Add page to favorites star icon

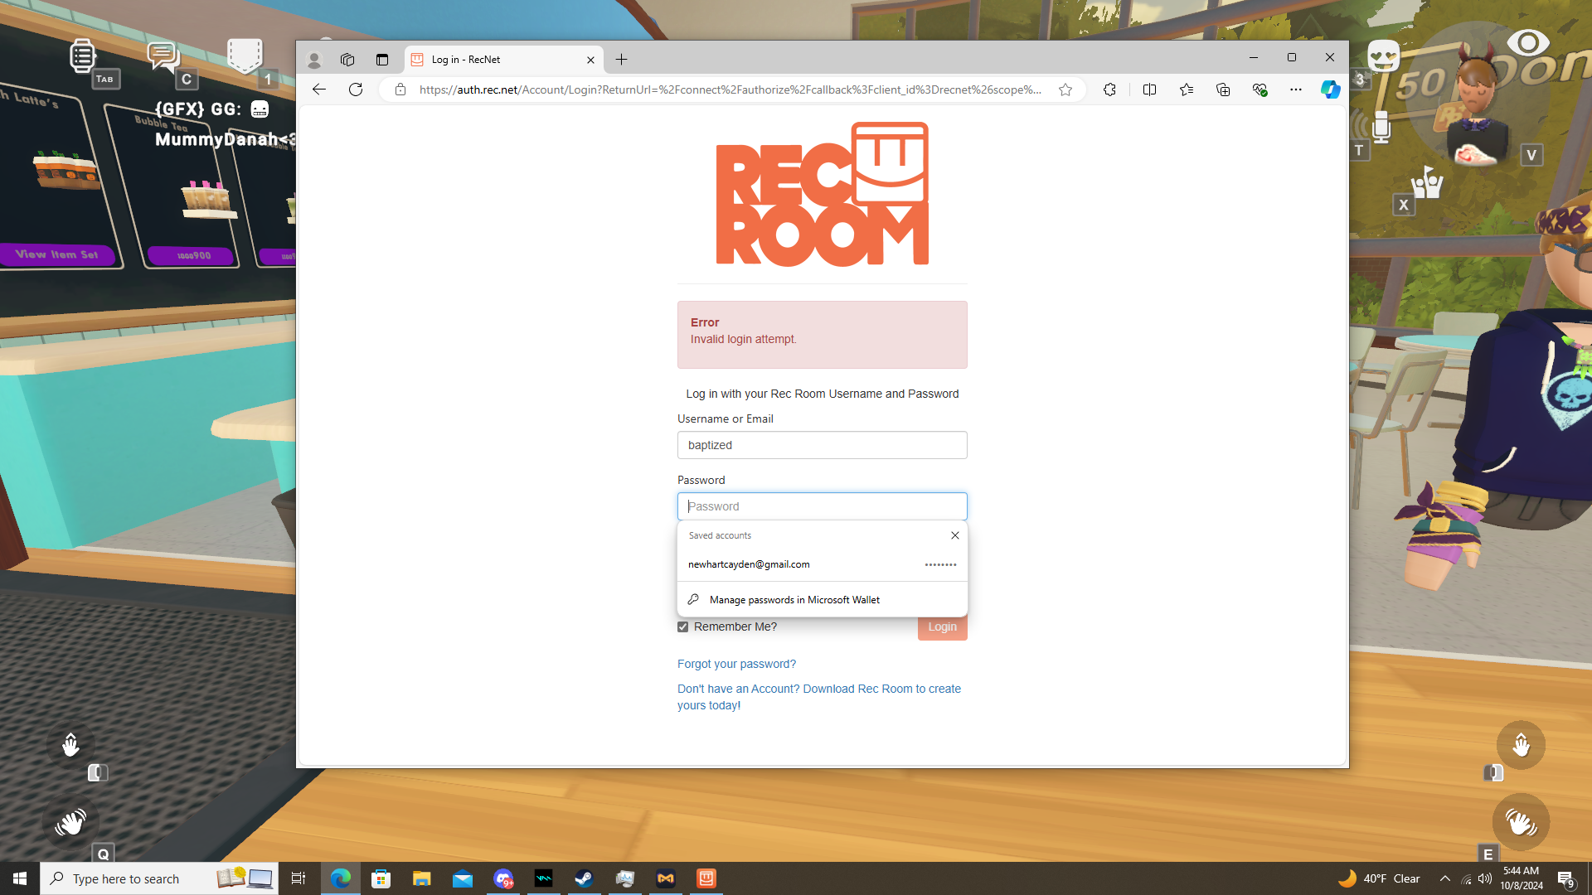tap(1065, 89)
